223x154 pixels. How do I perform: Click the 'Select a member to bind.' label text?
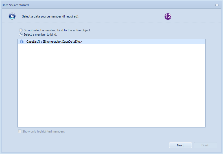pyautogui.click(x=40, y=34)
